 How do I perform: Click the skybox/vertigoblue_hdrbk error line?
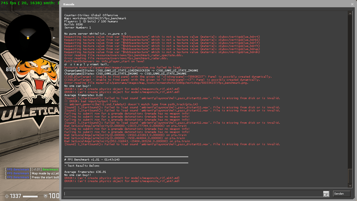(162, 40)
